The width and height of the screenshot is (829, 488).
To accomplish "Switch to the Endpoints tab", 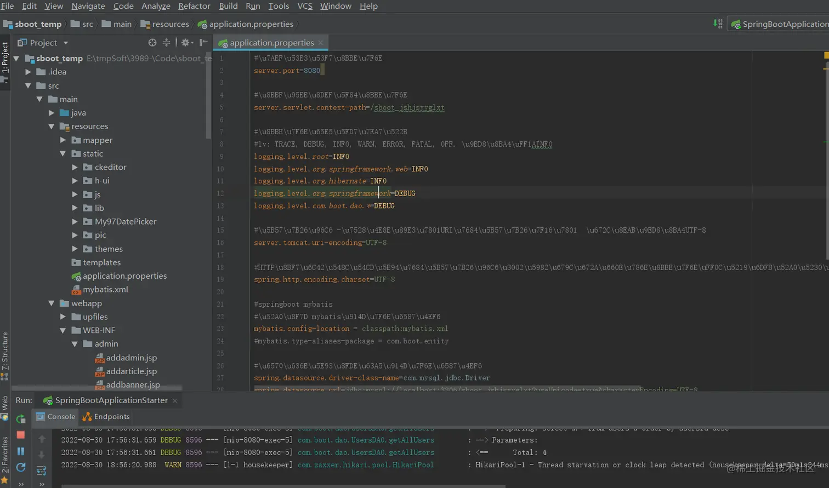I will 106,417.
